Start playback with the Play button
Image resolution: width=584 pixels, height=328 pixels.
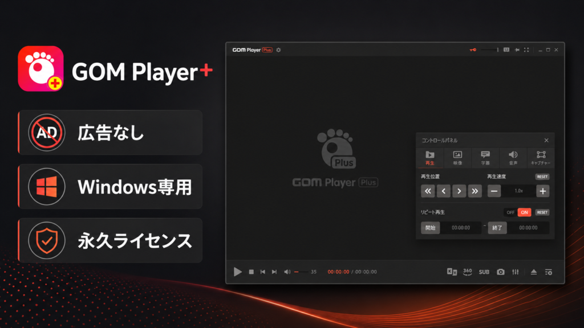[x=238, y=272]
